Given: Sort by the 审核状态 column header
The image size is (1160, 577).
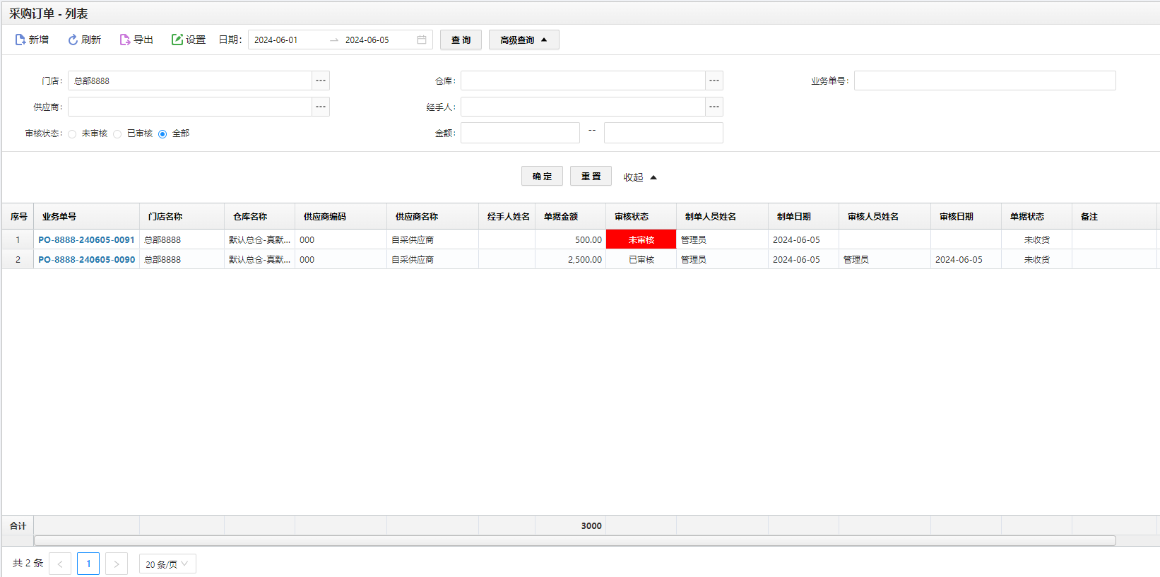Looking at the screenshot, I should 641,216.
